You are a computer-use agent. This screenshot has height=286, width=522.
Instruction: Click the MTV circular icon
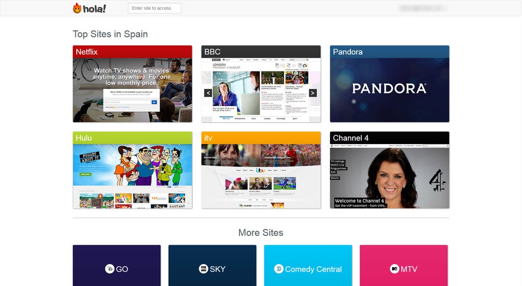click(x=395, y=269)
